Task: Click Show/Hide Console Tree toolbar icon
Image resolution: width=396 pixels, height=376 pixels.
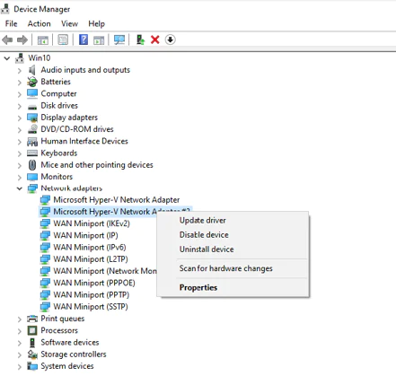Action: 43,39
